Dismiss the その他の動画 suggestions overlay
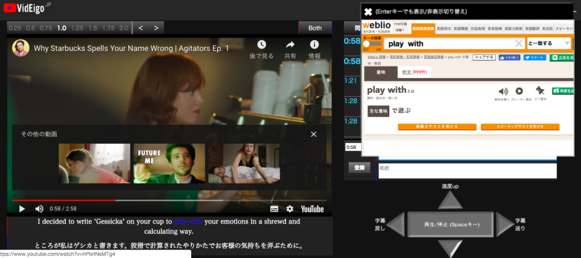Image resolution: width=581 pixels, height=258 pixels. [314, 134]
